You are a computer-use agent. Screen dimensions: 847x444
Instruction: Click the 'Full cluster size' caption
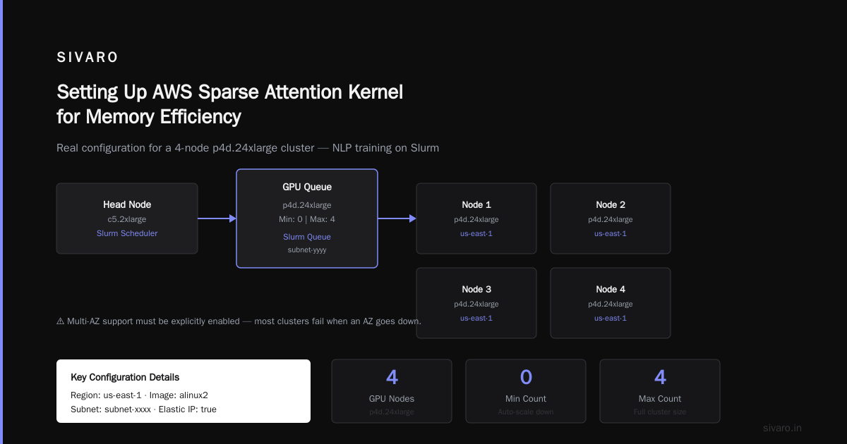[x=660, y=412]
